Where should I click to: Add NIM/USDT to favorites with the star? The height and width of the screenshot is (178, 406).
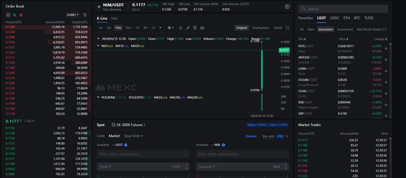(x=99, y=6)
